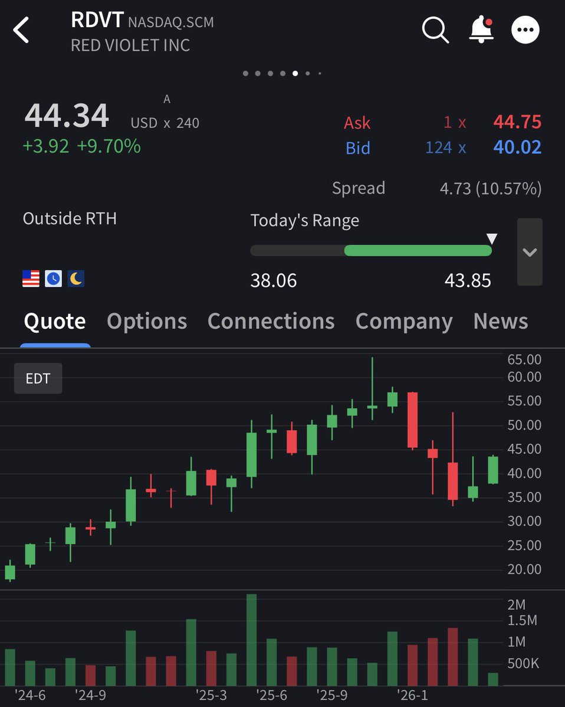Tap the '24-6 date axis label

pos(29,695)
